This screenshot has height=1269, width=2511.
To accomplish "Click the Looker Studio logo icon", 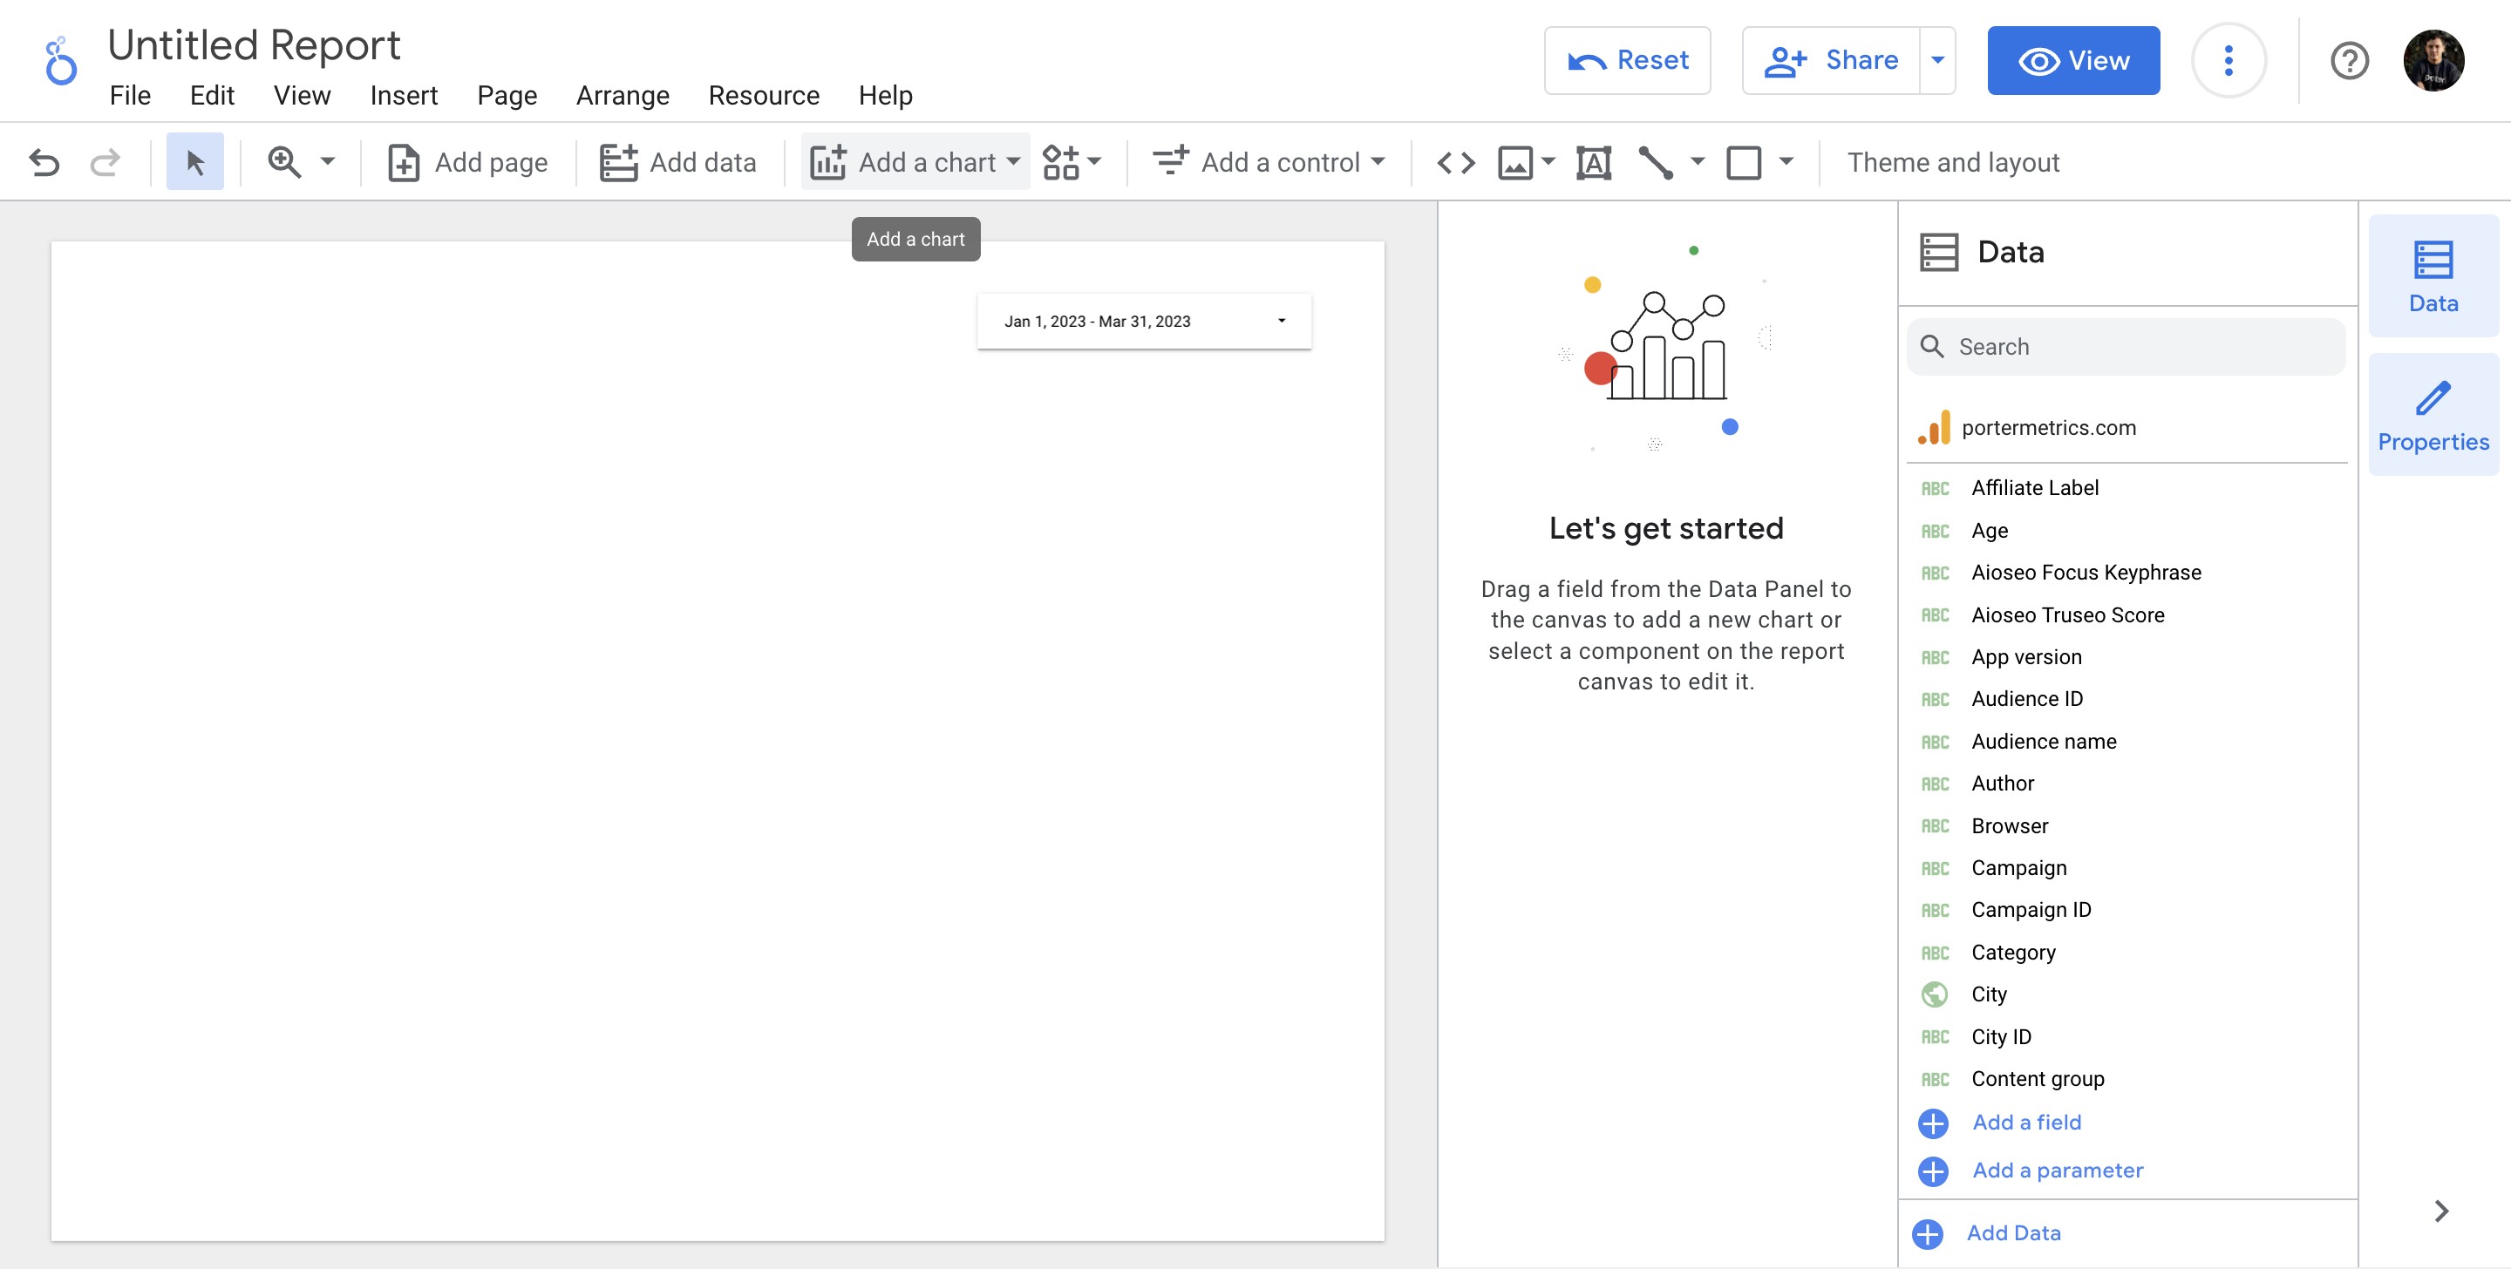I will (59, 60).
